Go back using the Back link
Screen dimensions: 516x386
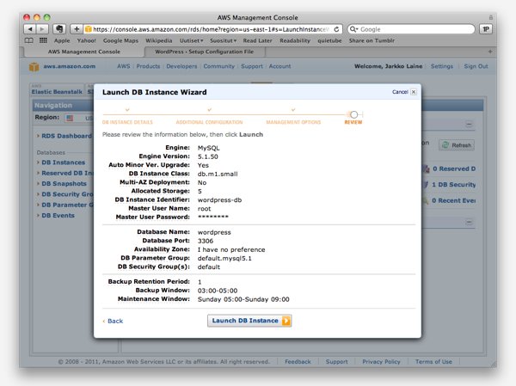(x=113, y=321)
